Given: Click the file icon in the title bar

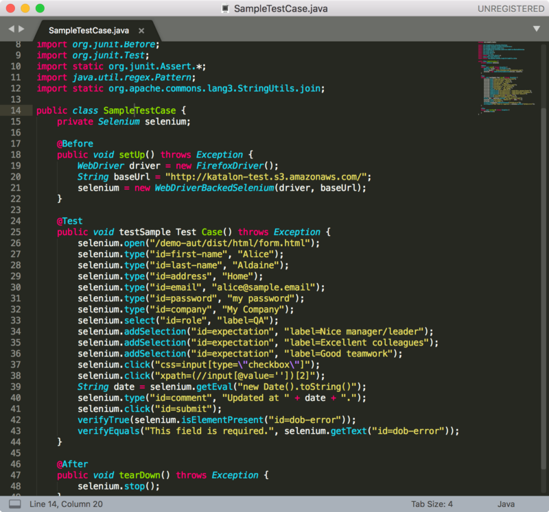Looking at the screenshot, I should click(226, 9).
